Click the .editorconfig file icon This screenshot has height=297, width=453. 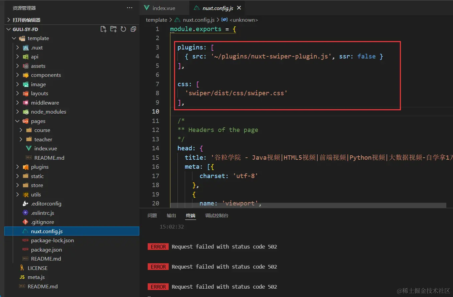(x=25, y=204)
